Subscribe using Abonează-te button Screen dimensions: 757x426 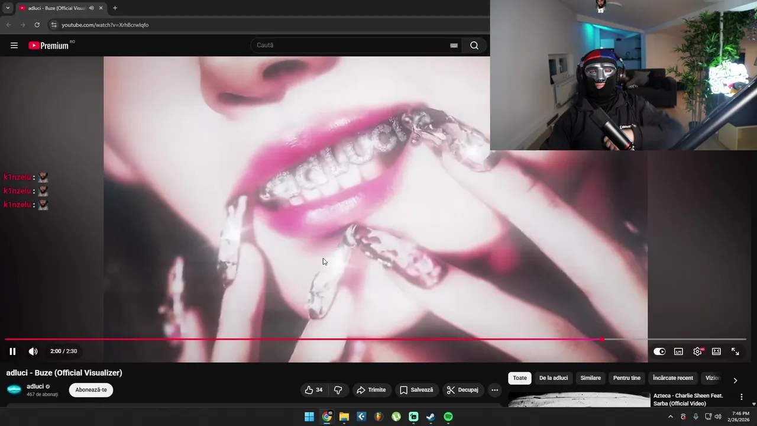(x=91, y=390)
